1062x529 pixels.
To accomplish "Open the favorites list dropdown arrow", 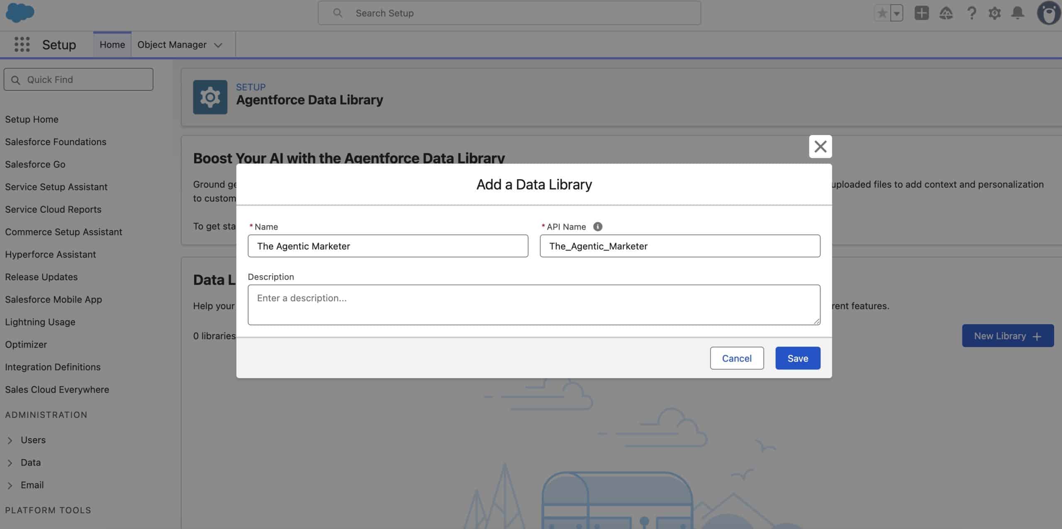I will click(896, 13).
